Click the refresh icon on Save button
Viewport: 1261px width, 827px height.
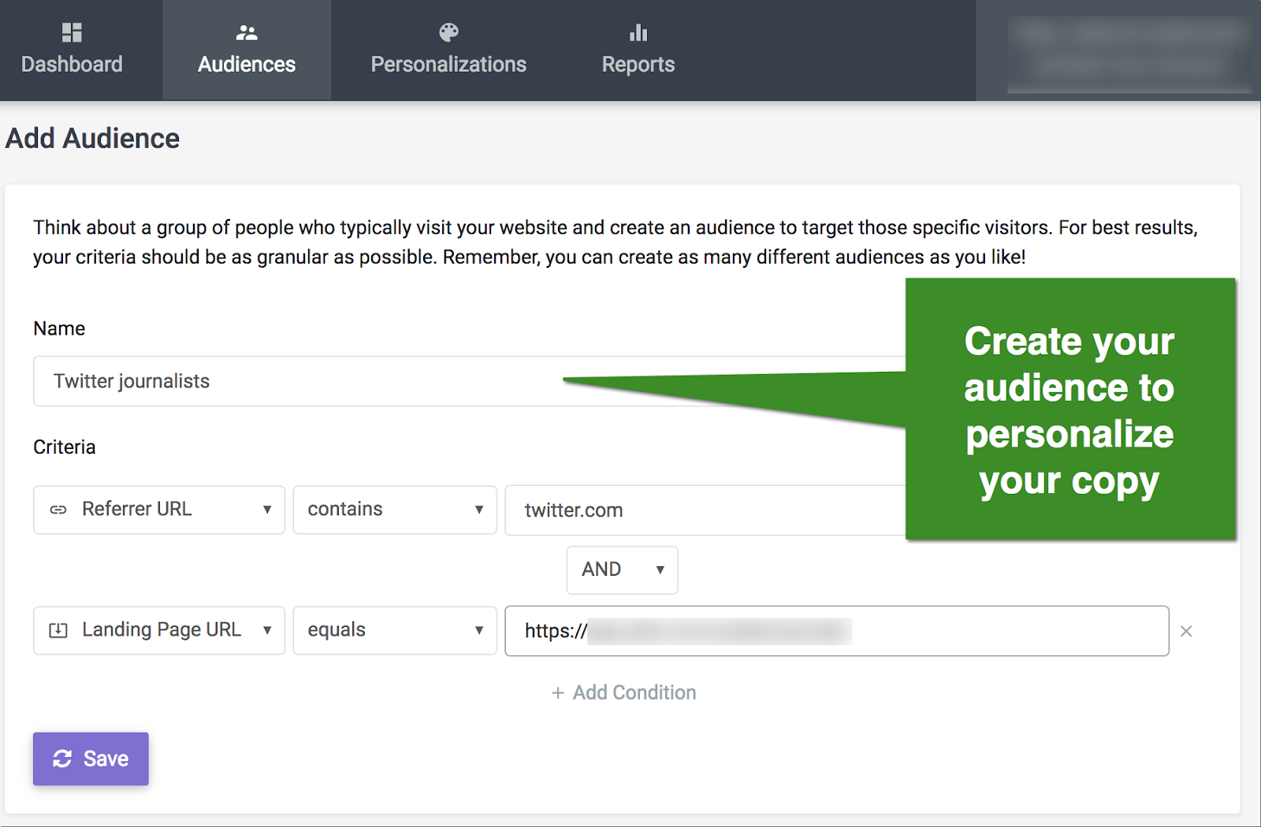62,758
